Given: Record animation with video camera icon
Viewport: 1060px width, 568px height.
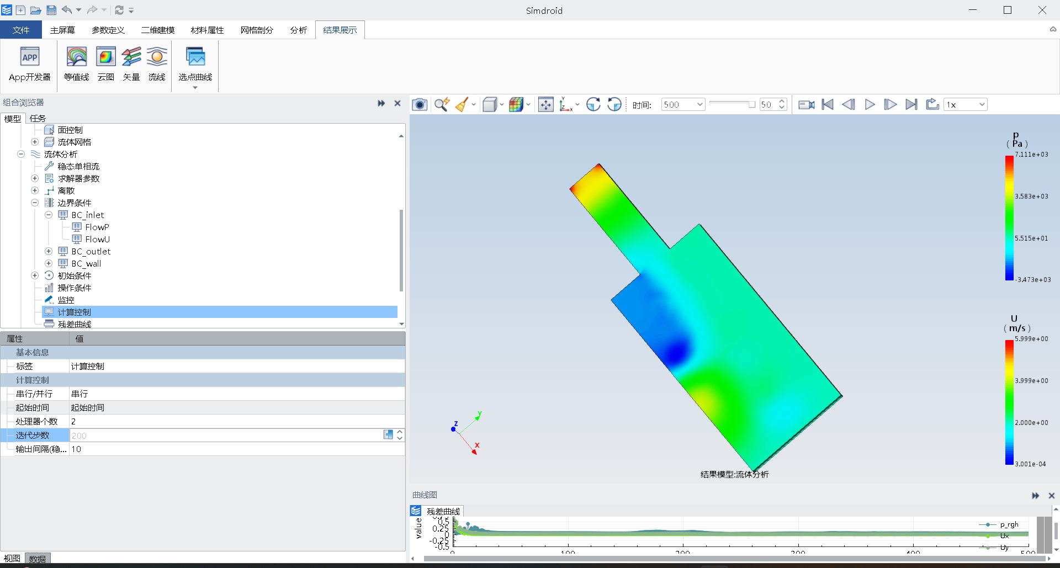Looking at the screenshot, I should [x=807, y=104].
